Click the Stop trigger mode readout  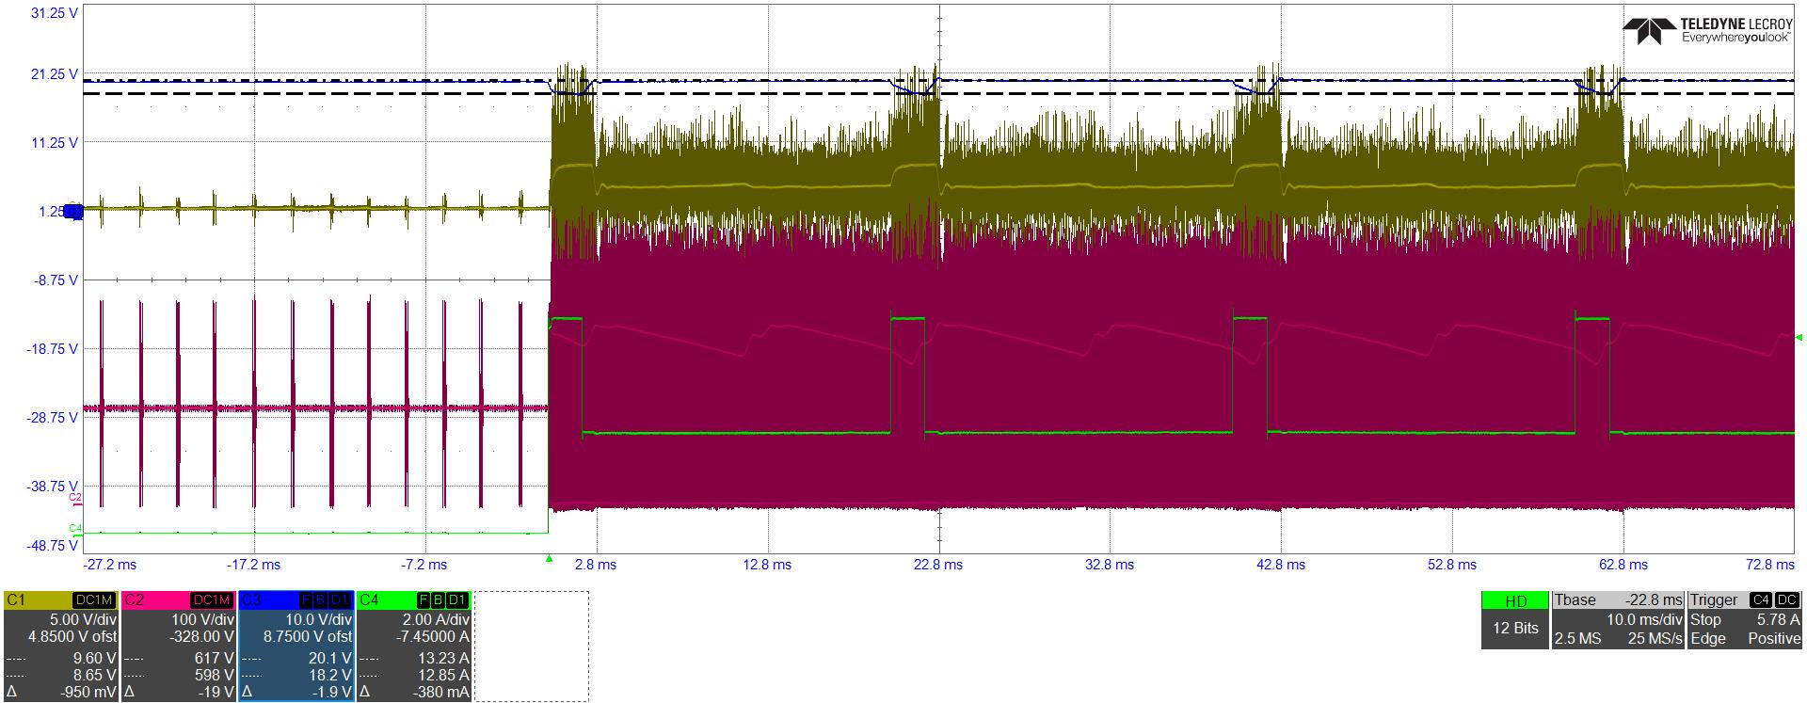click(1705, 620)
